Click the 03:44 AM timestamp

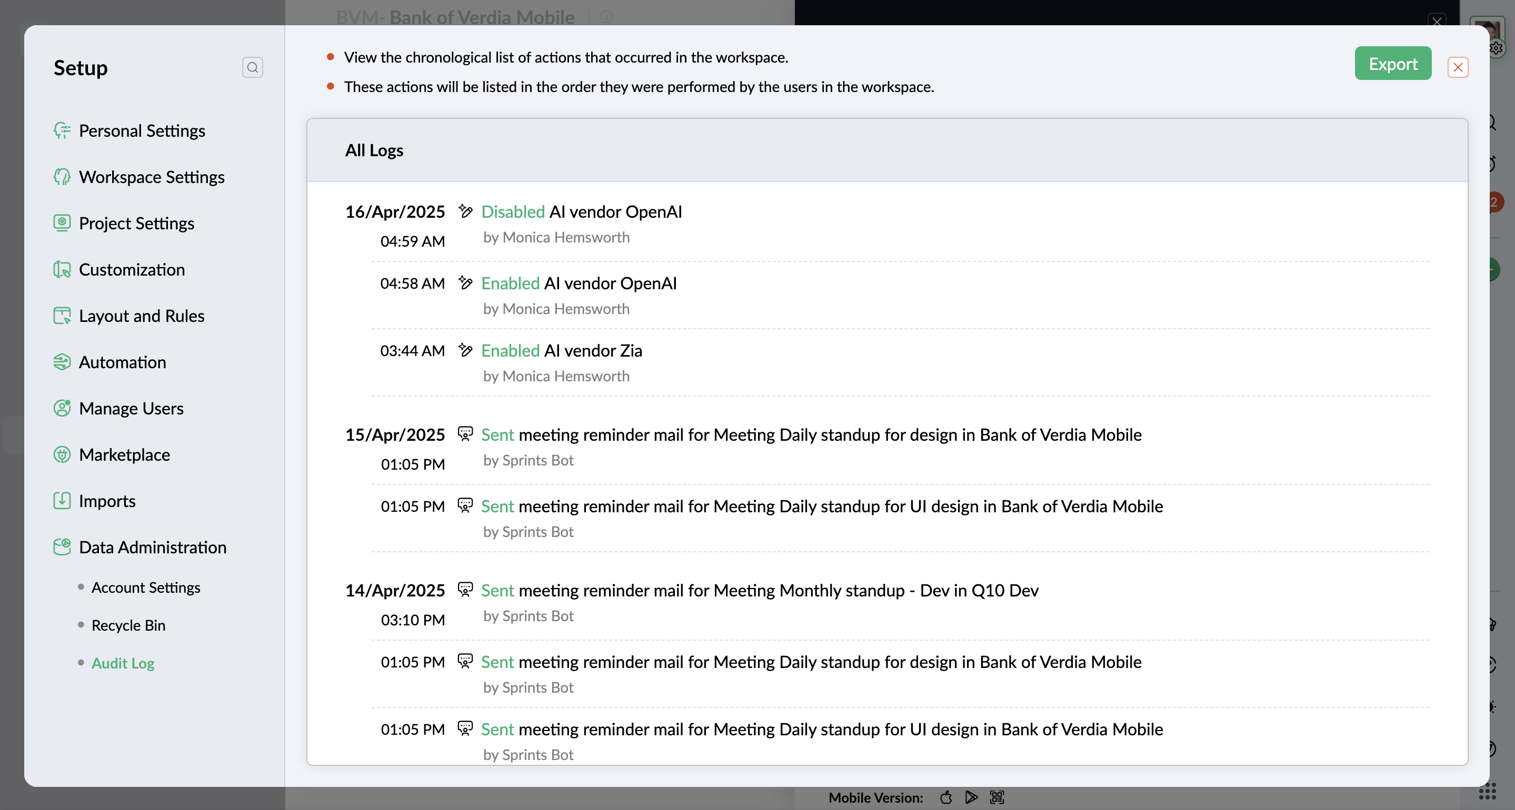click(x=412, y=350)
